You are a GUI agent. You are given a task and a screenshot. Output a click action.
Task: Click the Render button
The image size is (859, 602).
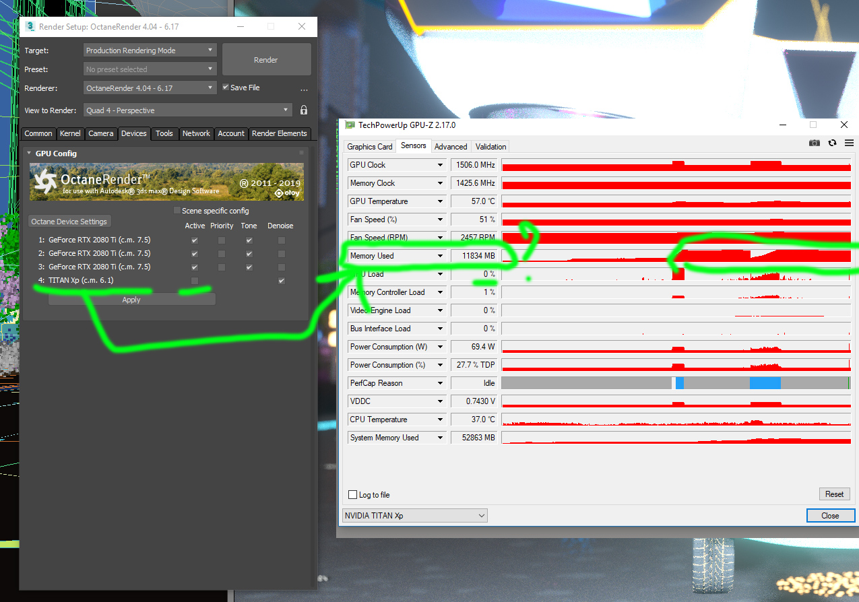(266, 60)
